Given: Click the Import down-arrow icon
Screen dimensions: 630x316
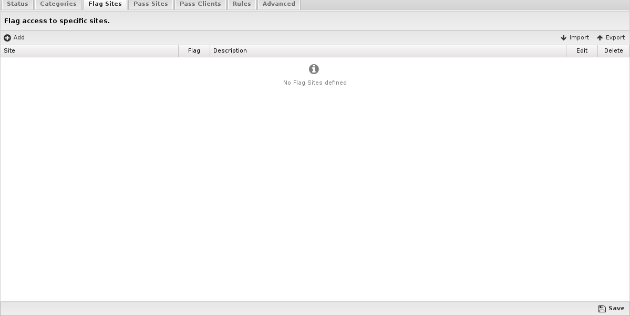Looking at the screenshot, I should point(563,38).
